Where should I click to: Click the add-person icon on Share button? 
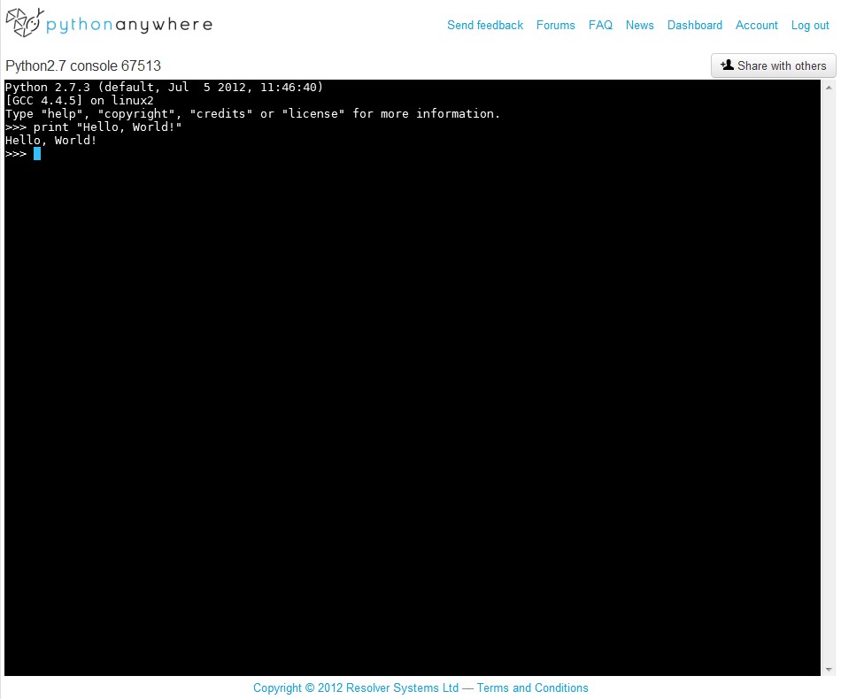pos(728,65)
